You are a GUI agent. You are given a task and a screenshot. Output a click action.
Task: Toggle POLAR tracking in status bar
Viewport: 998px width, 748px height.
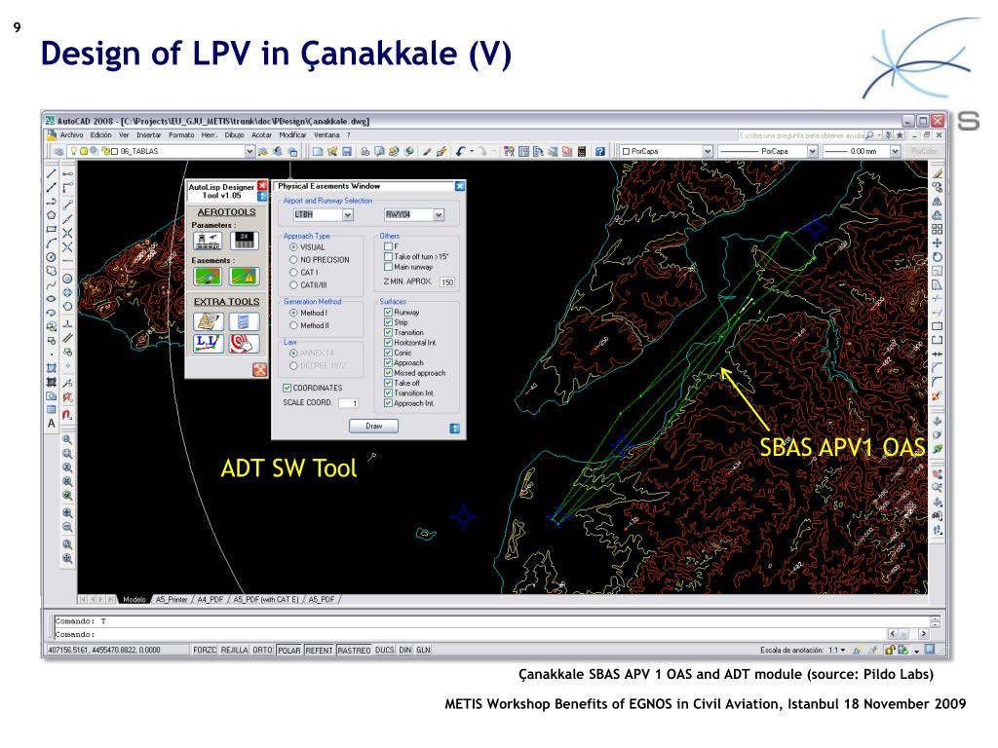pos(288,650)
